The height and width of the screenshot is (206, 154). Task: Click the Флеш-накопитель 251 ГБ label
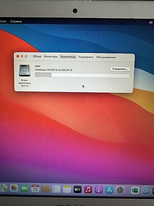pyautogui.click(x=25, y=83)
